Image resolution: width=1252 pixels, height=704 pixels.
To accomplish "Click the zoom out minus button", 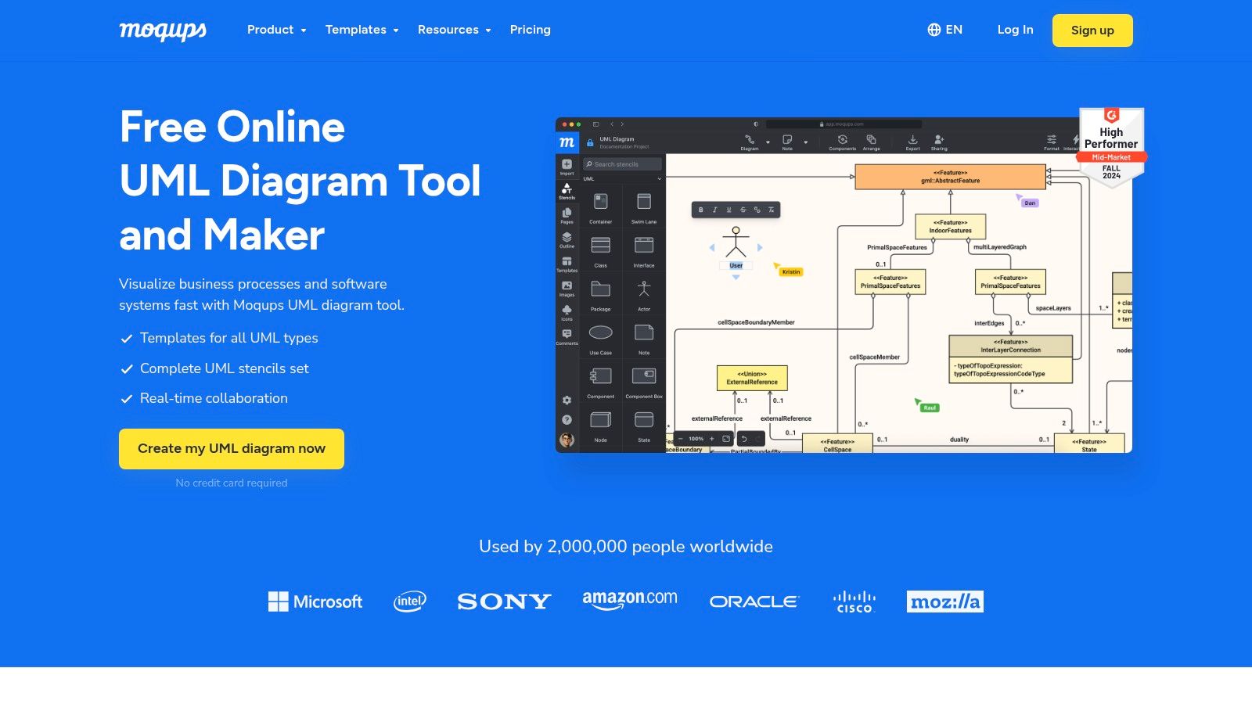I will coord(681,439).
